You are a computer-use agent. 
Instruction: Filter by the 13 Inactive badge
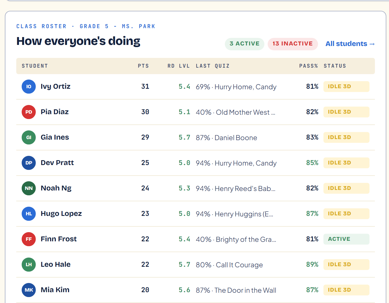click(x=293, y=44)
